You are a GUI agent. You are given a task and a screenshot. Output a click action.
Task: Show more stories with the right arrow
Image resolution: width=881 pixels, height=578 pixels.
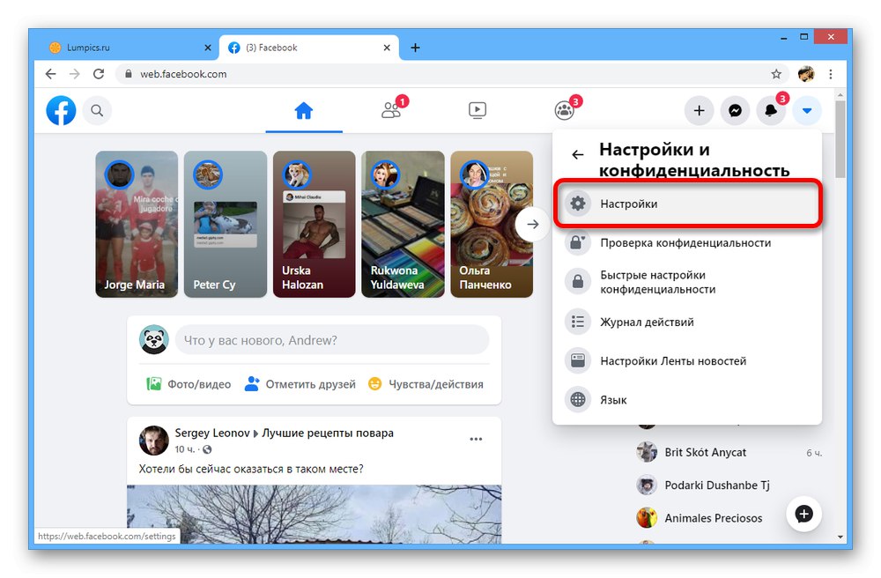(532, 224)
